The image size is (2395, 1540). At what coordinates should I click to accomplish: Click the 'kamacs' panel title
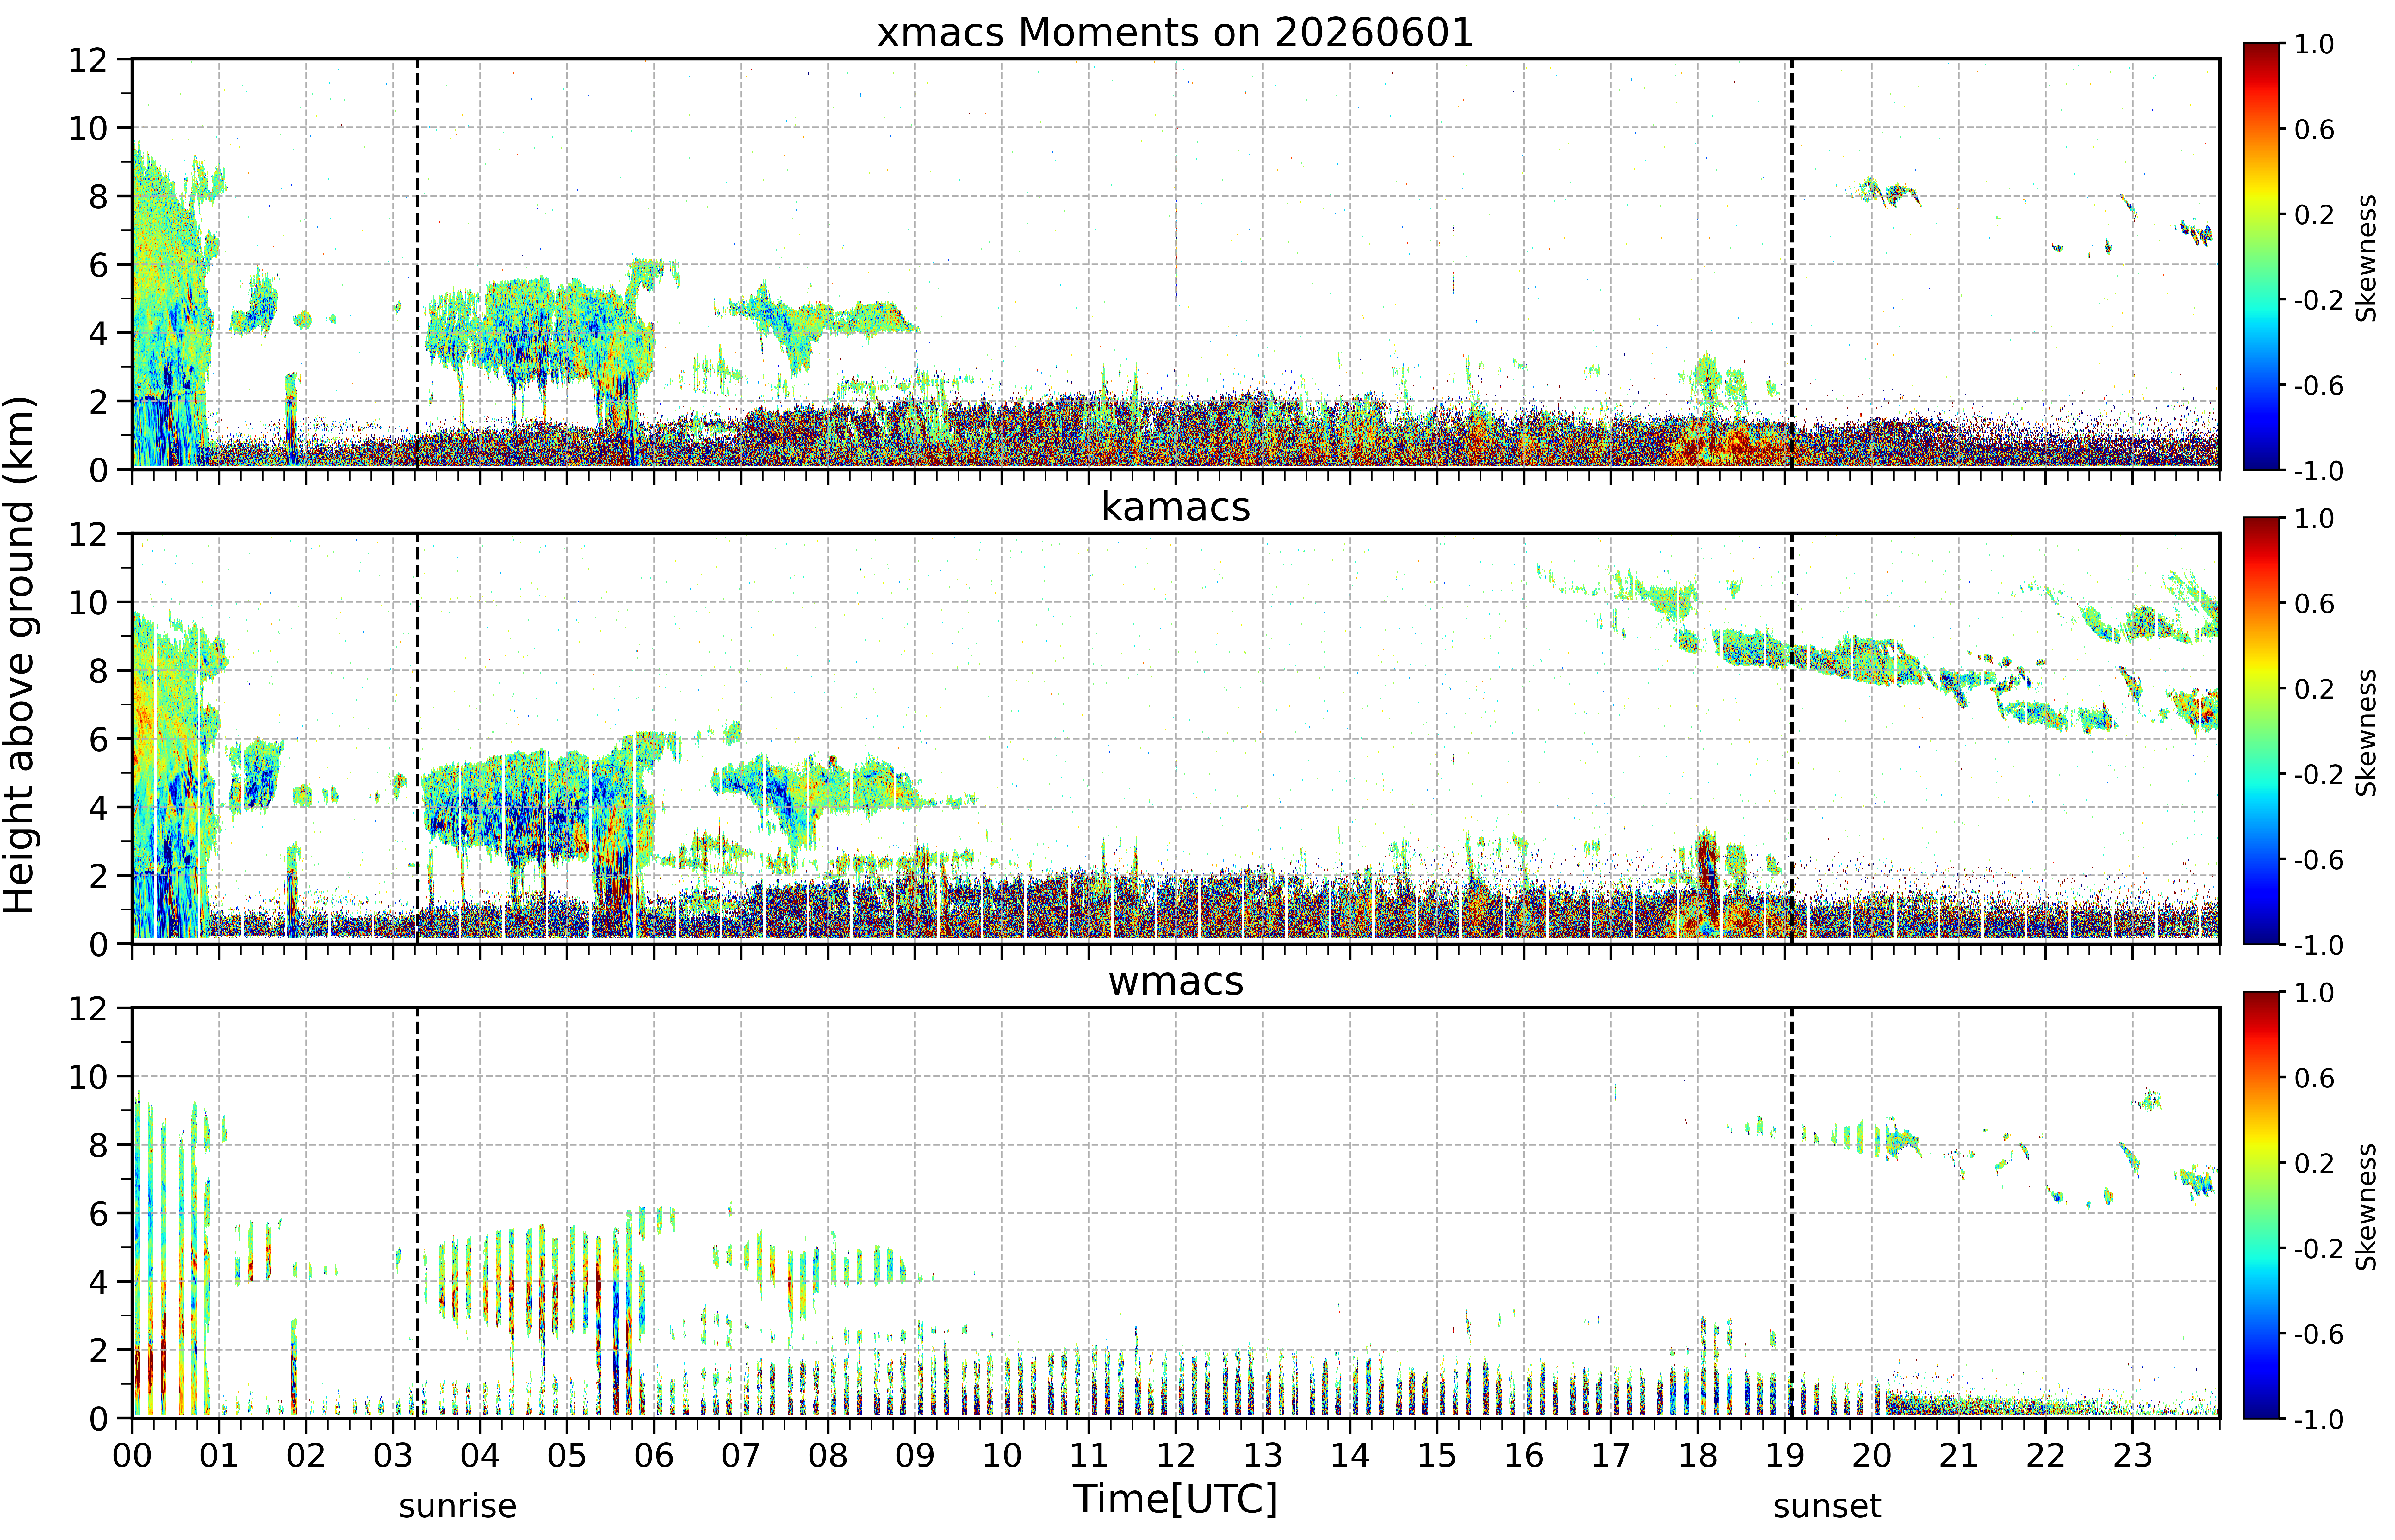1176,507
